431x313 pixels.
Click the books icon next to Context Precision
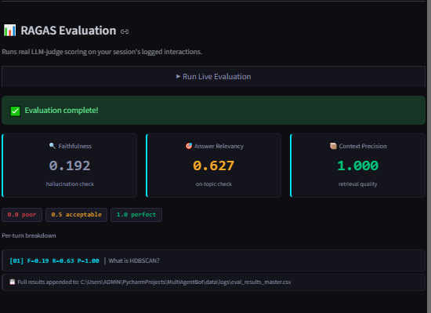coord(333,146)
